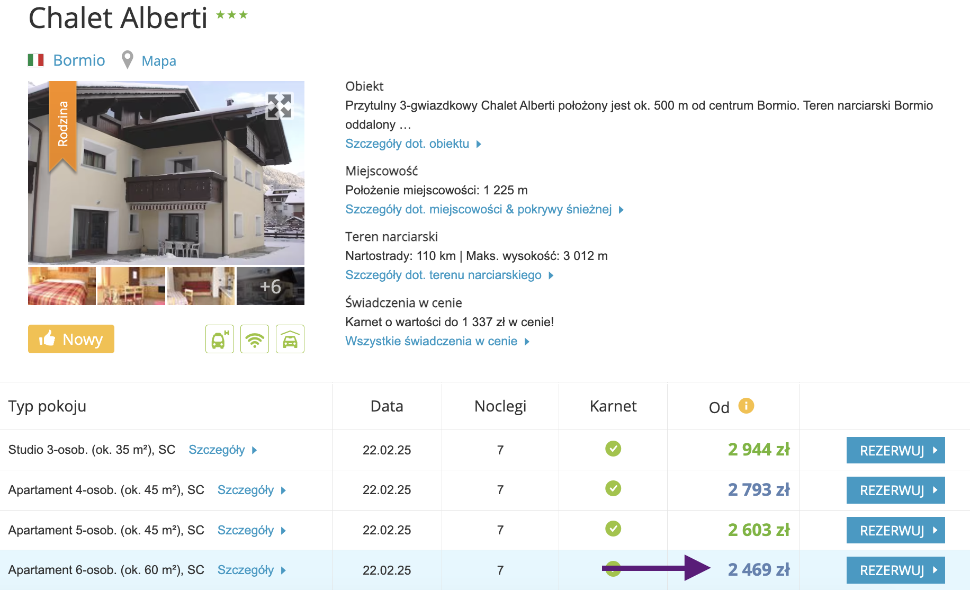Click 'Położenie miejscowości: 1 225 m' text
Screen dimensions: 970x590
pos(436,190)
